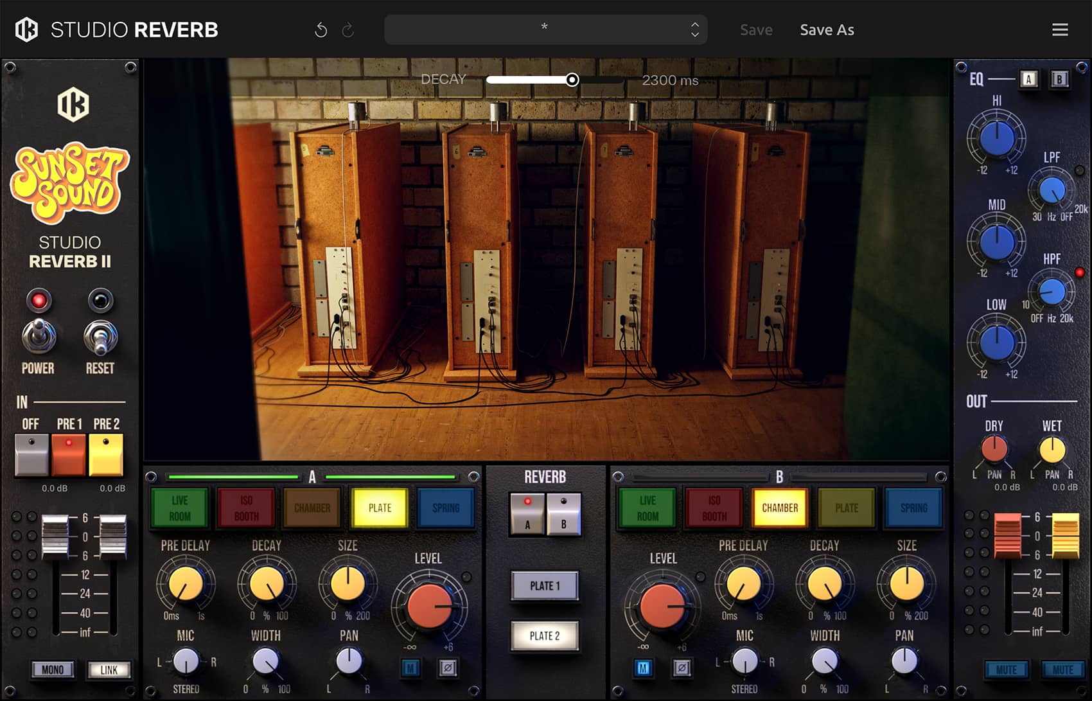The height and width of the screenshot is (701, 1092).
Task: Click the Save As button
Action: point(827,30)
